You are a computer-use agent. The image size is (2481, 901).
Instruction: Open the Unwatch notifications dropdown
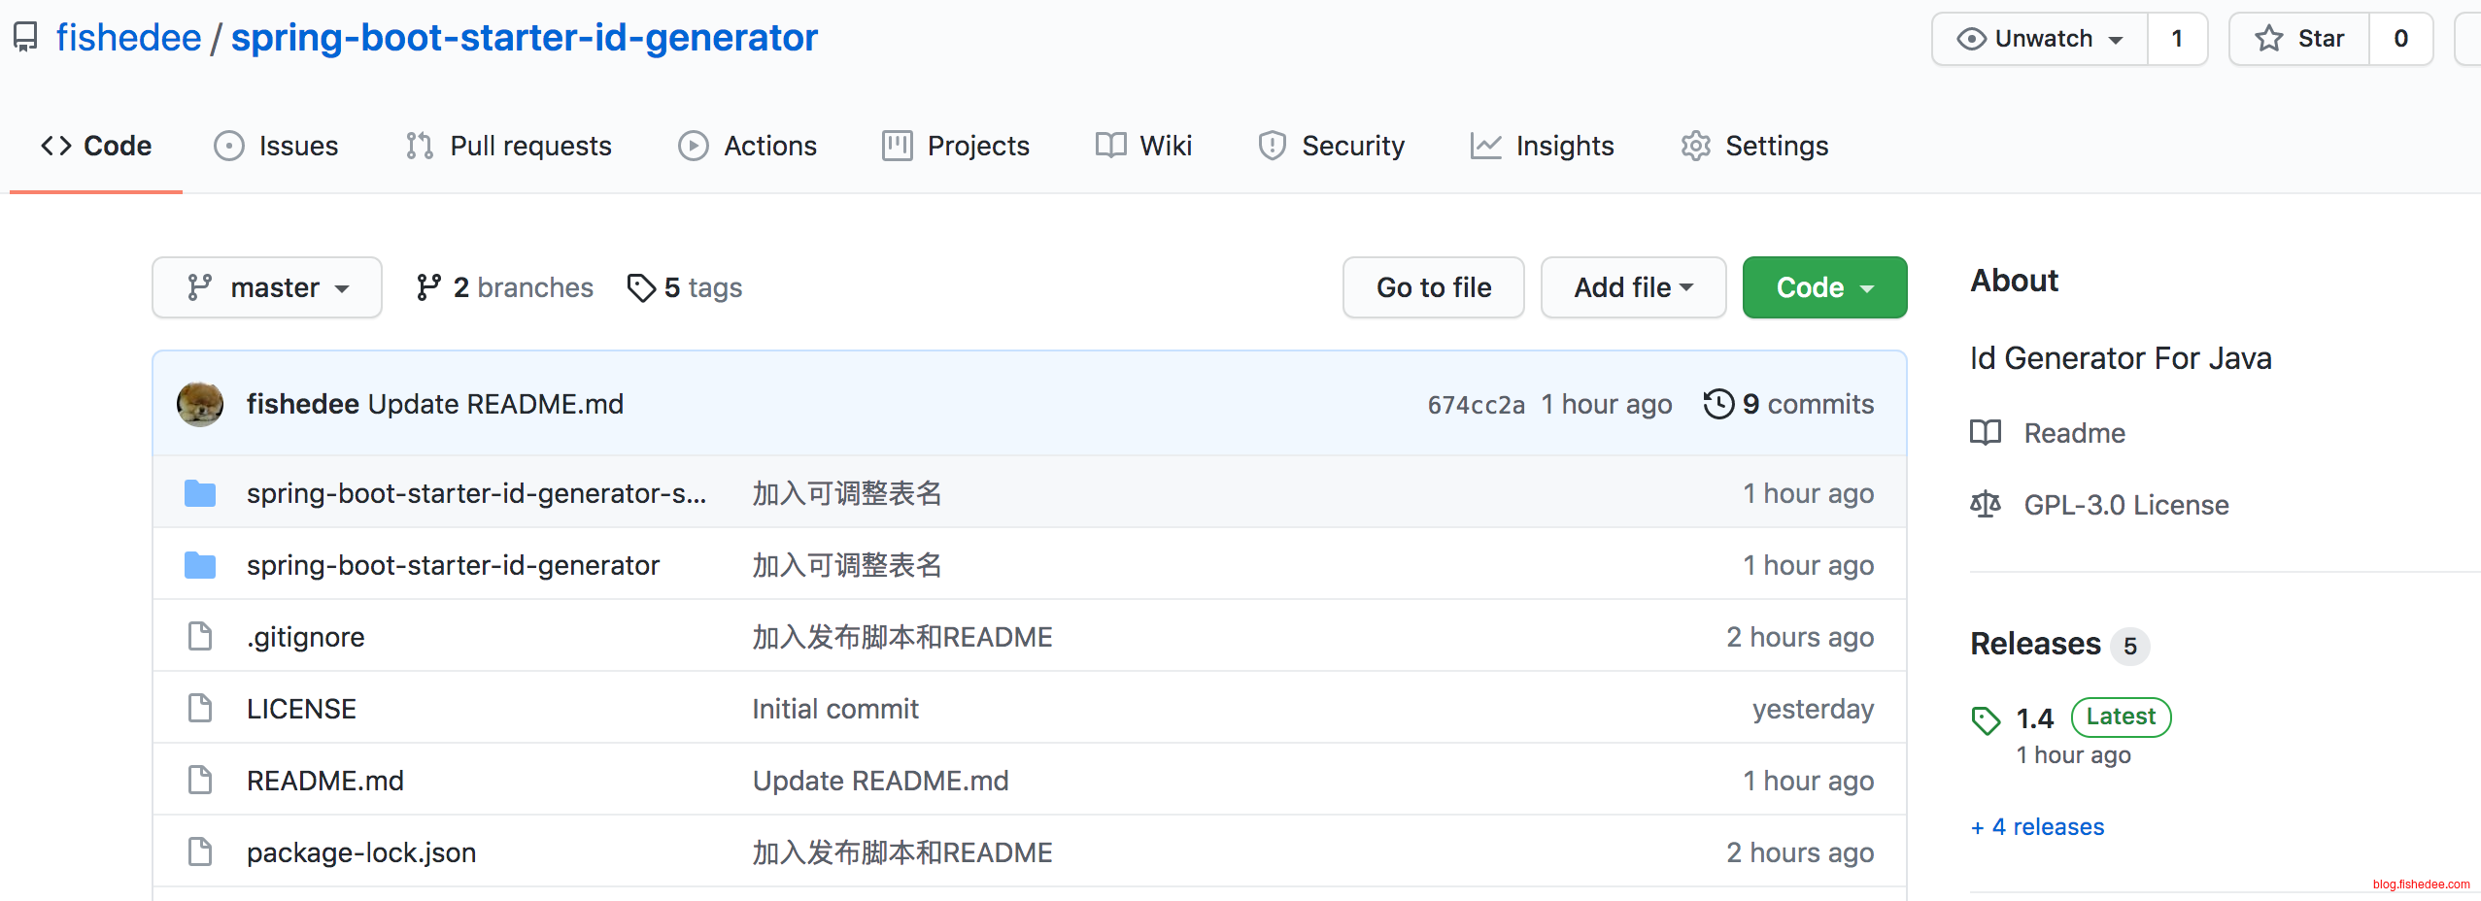click(x=2040, y=39)
